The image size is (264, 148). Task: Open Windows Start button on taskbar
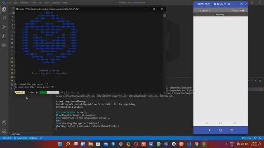coord(60,144)
